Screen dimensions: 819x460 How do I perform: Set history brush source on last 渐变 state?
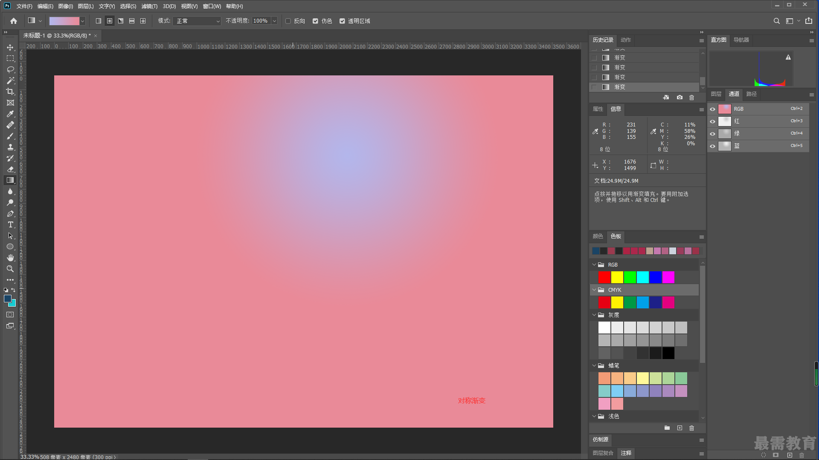(x=594, y=87)
